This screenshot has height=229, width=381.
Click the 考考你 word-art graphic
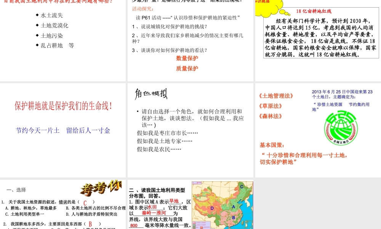[x=101, y=188]
